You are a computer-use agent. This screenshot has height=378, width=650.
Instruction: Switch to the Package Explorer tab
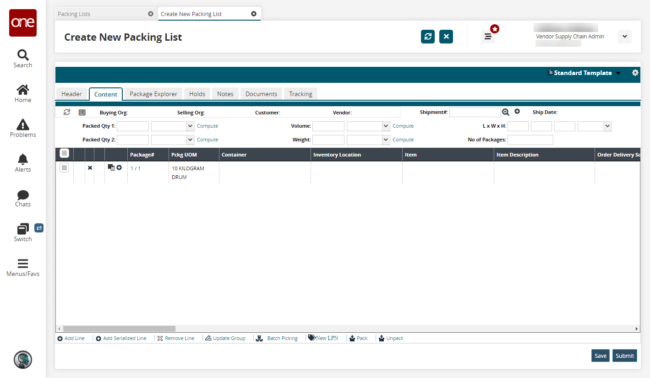(153, 94)
